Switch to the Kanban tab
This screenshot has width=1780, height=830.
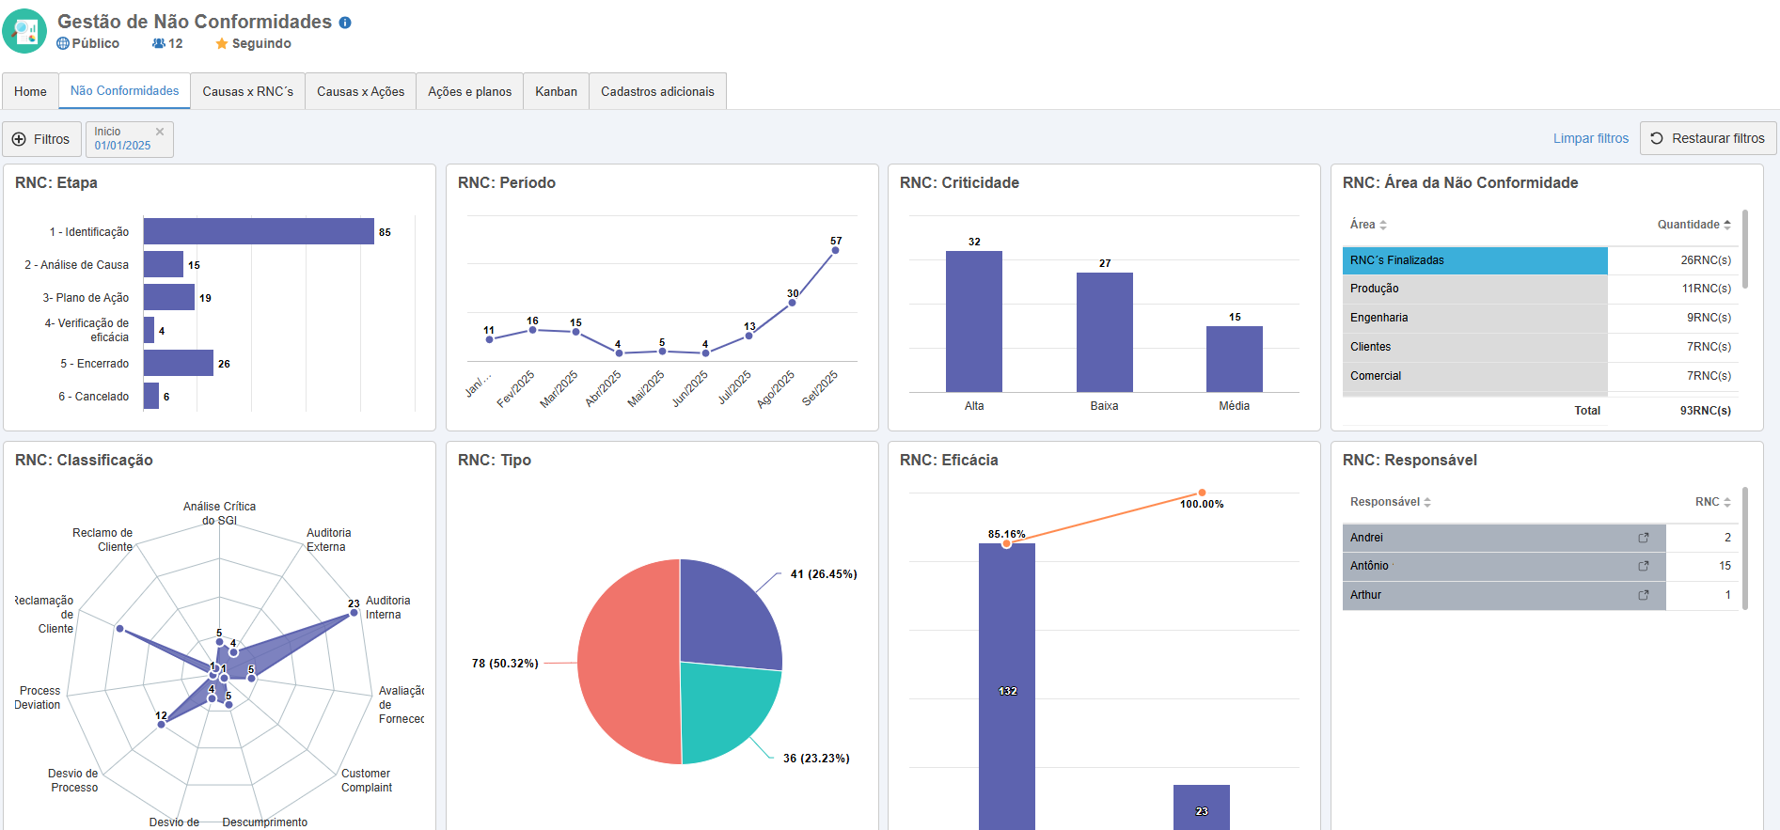(x=556, y=91)
